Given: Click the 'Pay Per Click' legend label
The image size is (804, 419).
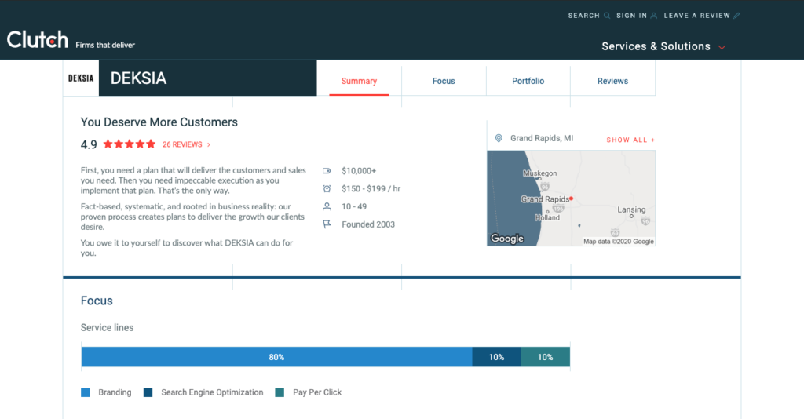Looking at the screenshot, I should pyautogui.click(x=317, y=392).
